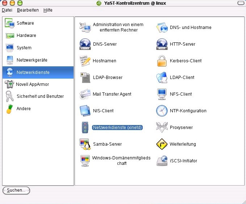Select the "Software" category label
This screenshot has width=246, height=204.
[x=25, y=23]
